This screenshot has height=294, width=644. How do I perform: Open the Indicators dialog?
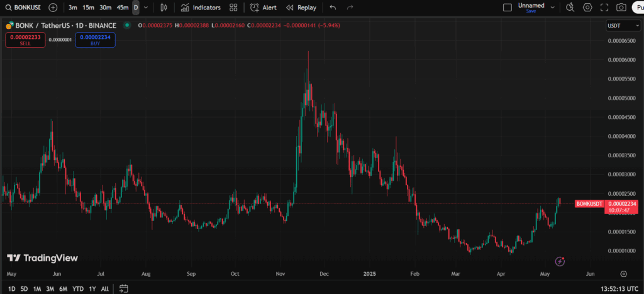click(x=201, y=8)
